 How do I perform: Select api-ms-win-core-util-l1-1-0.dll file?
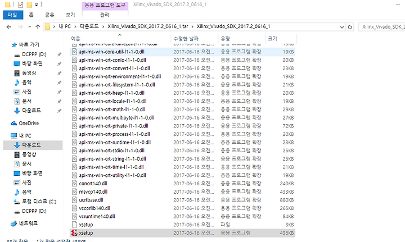pos(182,52)
